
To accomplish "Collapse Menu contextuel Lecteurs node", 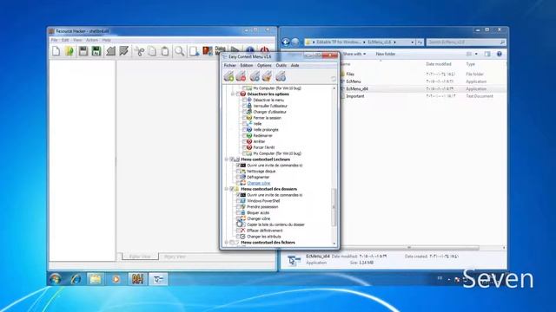I will tap(227, 159).
